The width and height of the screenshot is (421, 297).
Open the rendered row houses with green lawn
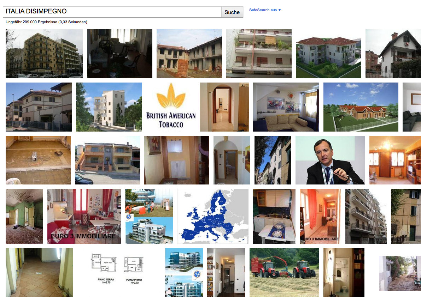tap(361, 107)
